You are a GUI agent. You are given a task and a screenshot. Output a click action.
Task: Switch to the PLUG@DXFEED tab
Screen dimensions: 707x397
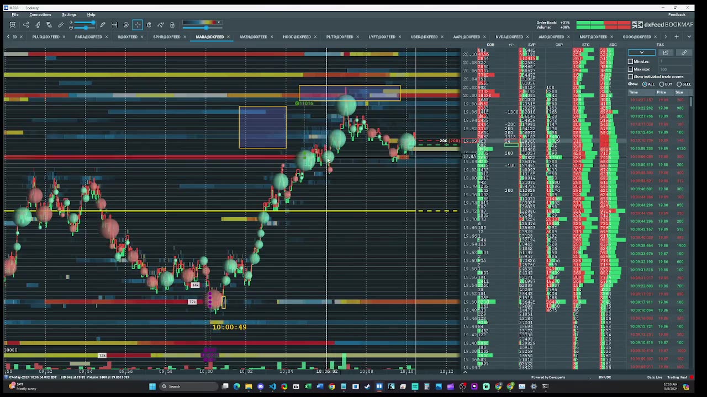click(x=46, y=37)
